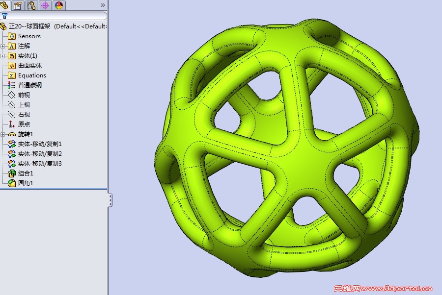Switch to the ConfigurationManager tab
This screenshot has width=442, height=295.
tap(31, 5)
